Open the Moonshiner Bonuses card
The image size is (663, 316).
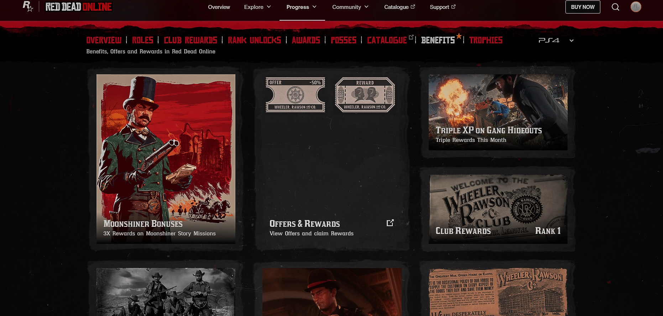tap(166, 159)
